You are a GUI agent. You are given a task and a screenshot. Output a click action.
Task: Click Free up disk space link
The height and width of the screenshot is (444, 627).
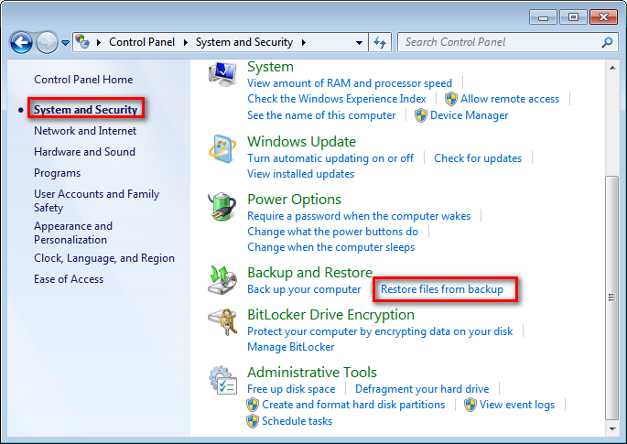point(291,389)
